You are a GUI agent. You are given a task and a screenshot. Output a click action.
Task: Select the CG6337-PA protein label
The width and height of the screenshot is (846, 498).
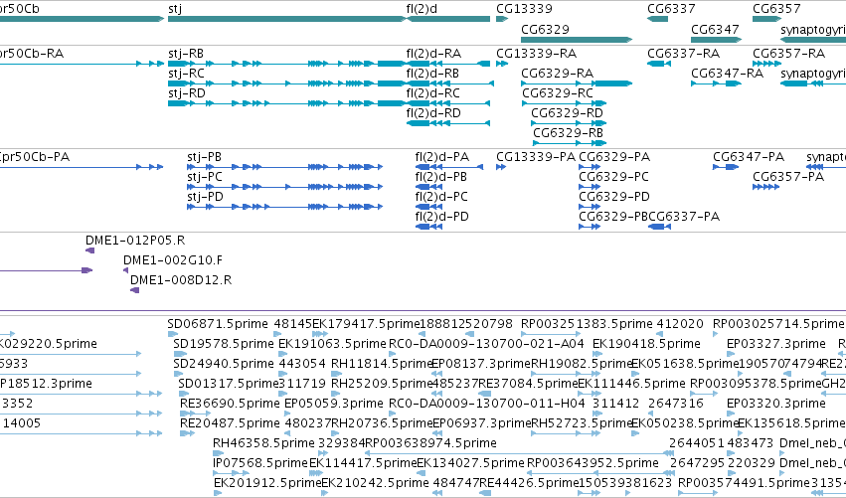[684, 217]
